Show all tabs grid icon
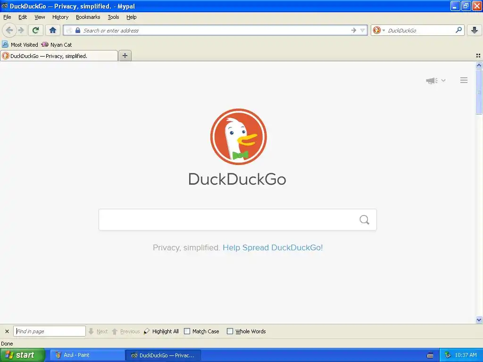 (x=478, y=56)
